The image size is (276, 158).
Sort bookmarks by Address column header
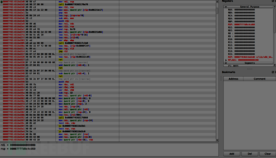point(233,79)
